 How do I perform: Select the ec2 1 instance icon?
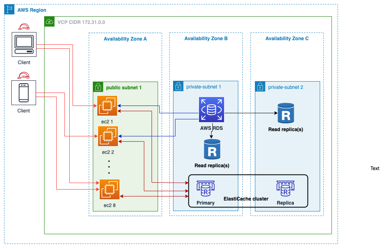[107, 106]
